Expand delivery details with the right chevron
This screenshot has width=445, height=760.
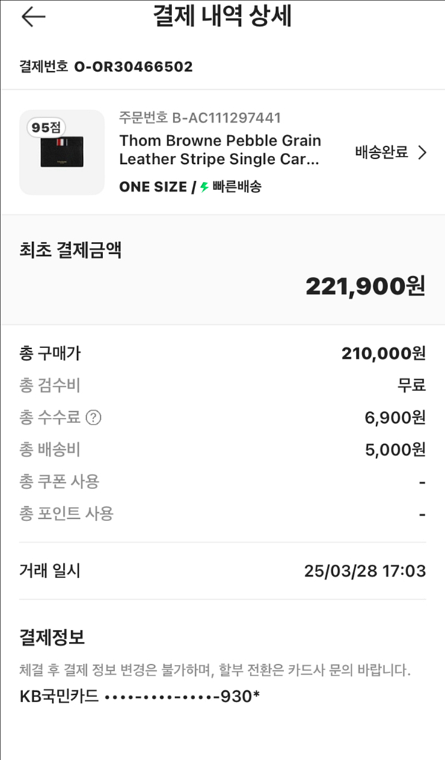423,153
